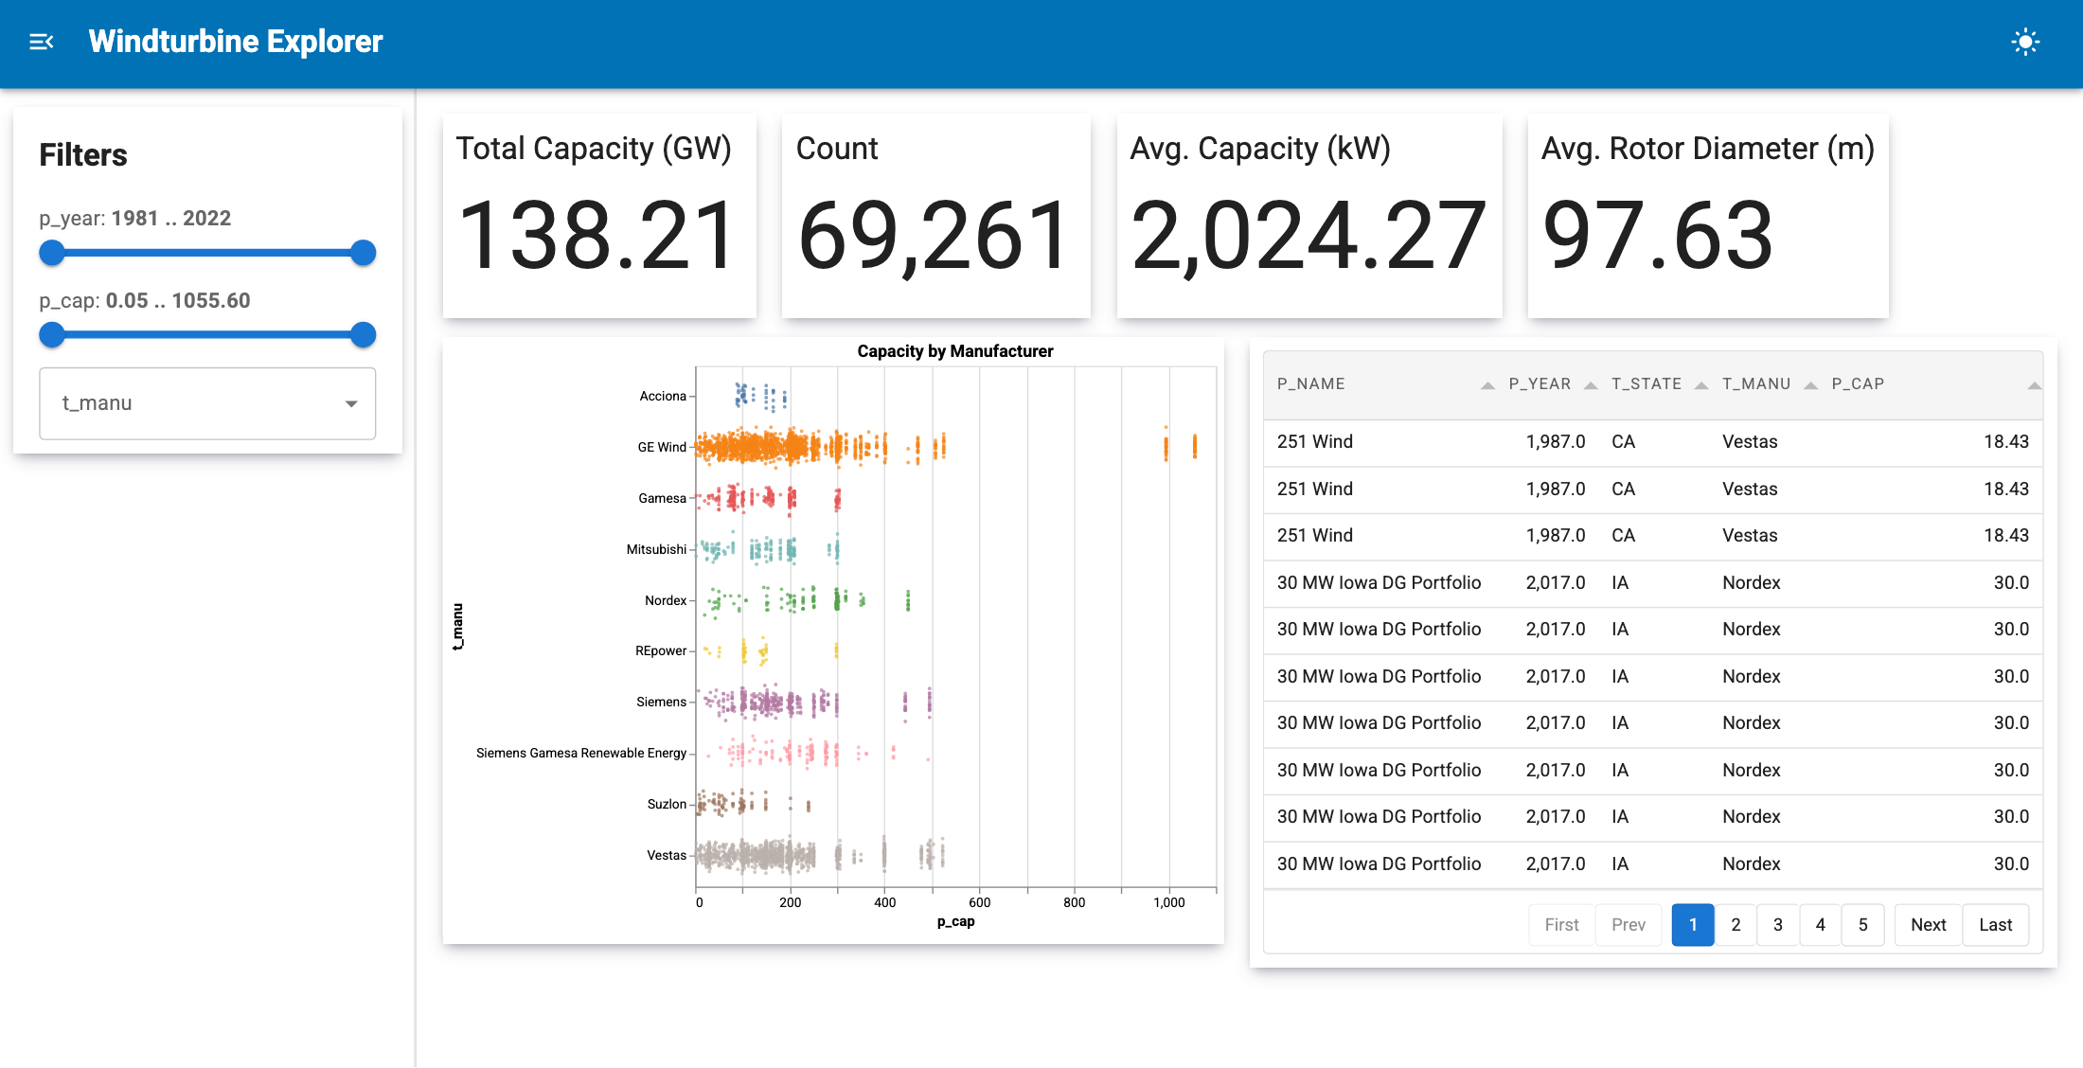Click the Total Capacity value 138.21
2083x1068 pixels.
pyautogui.click(x=597, y=235)
